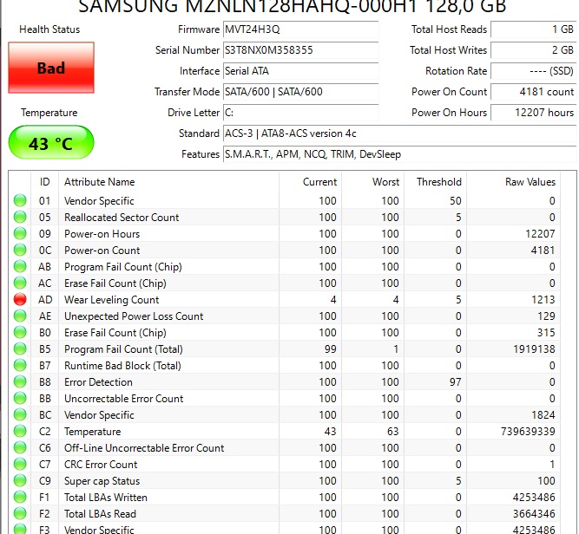The image size is (579, 534).
Task: Select the Firmware field MVT24H3Q
Action: click(300, 29)
